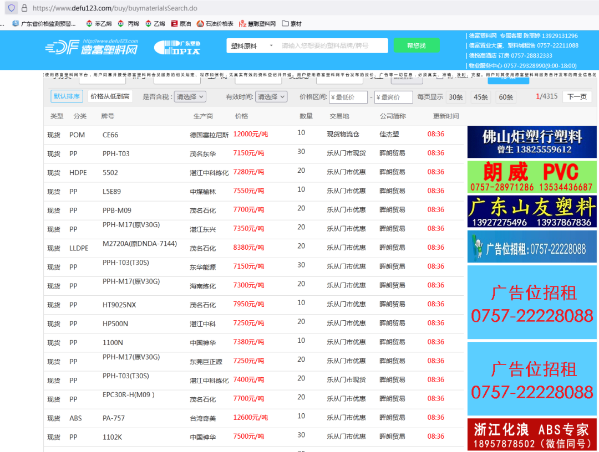Viewport: 599px width, 452px height.
Task: Click the 12000元/吨 price
Action: (251, 134)
